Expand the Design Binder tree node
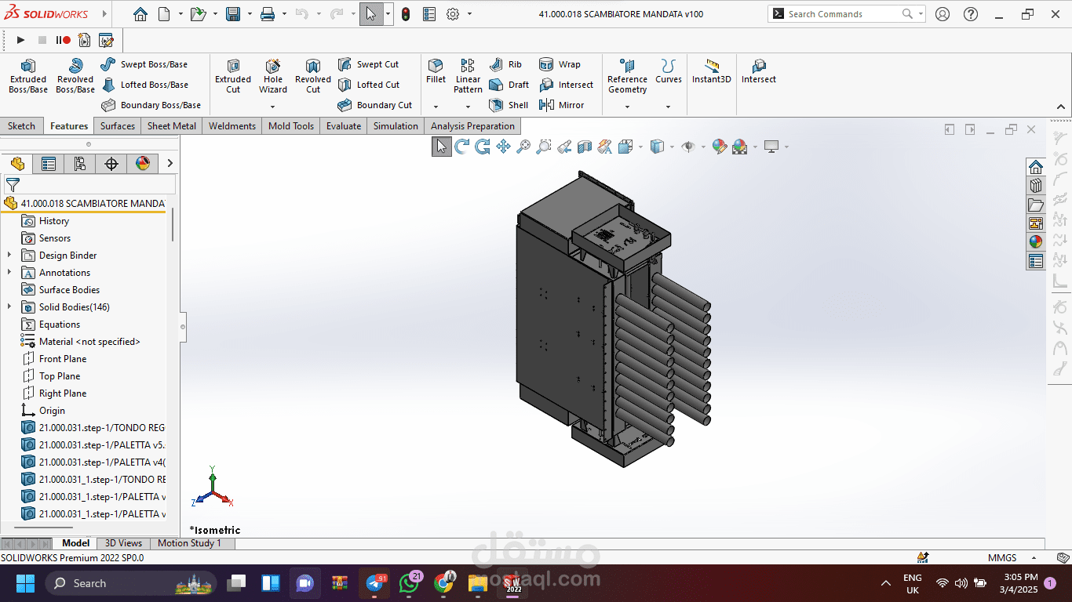 9,256
